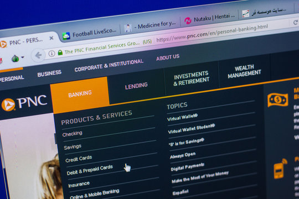The width and height of the screenshot is (299, 199).
Task: Open the Always Open topic
Action: point(183,155)
